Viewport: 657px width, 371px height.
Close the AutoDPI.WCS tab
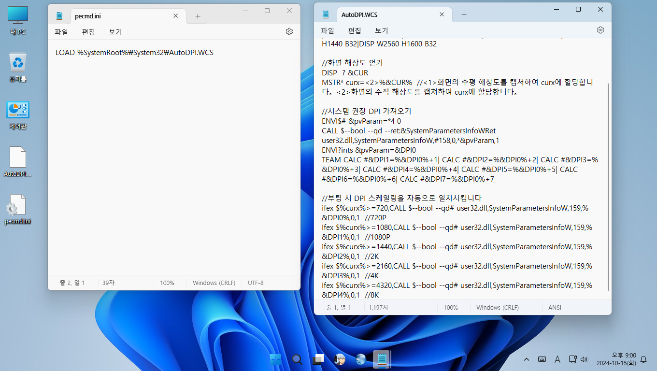tap(442, 14)
